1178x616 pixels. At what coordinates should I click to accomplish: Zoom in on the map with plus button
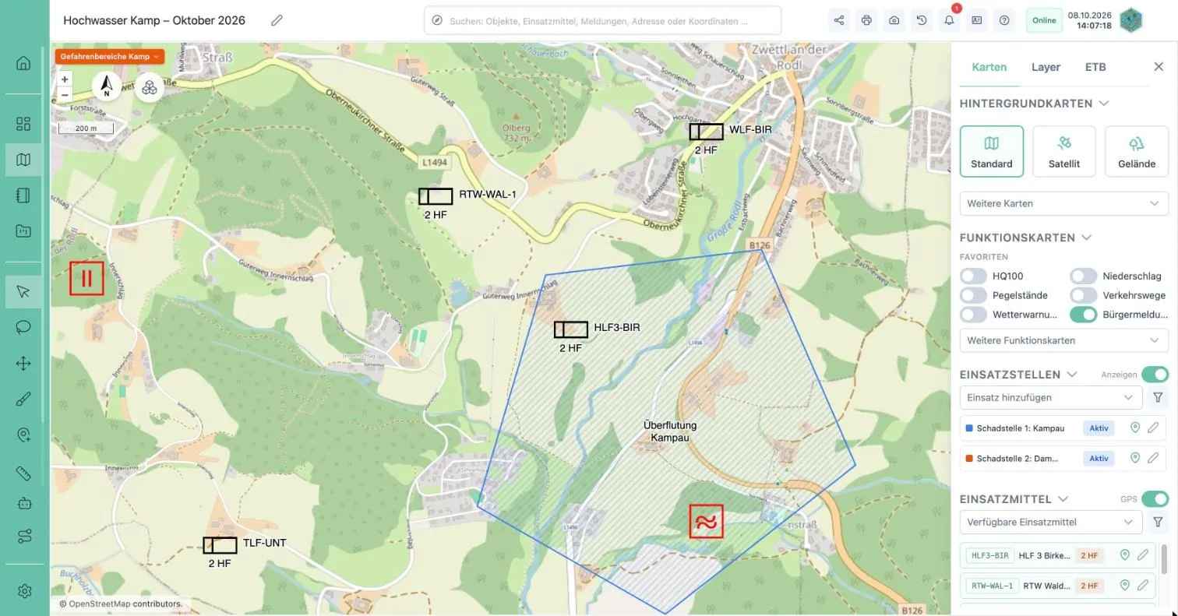(65, 79)
